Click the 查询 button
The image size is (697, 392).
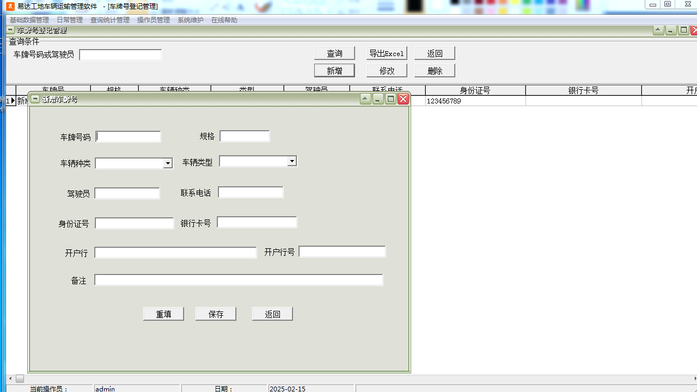(334, 53)
